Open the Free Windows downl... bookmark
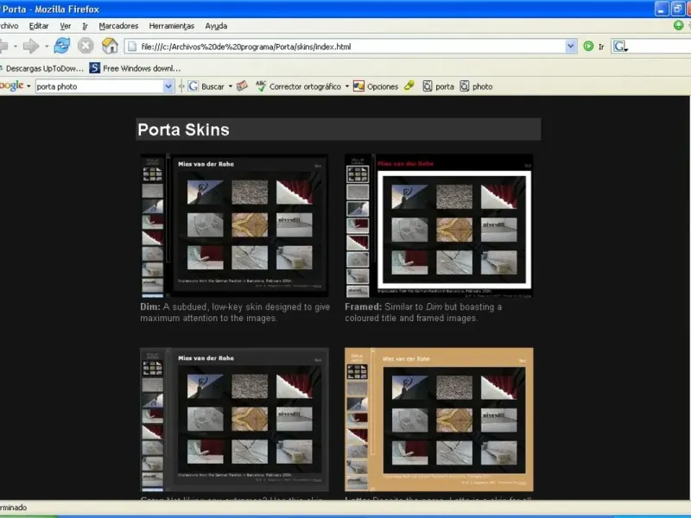 (135, 68)
